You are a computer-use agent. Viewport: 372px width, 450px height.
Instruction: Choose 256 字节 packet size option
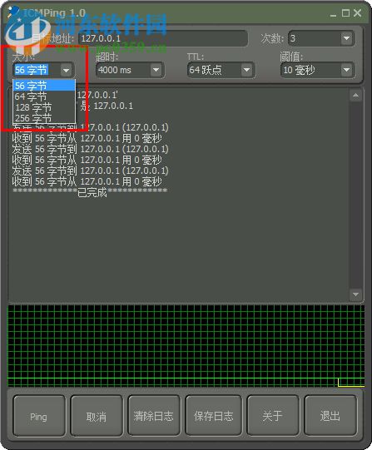pos(44,118)
